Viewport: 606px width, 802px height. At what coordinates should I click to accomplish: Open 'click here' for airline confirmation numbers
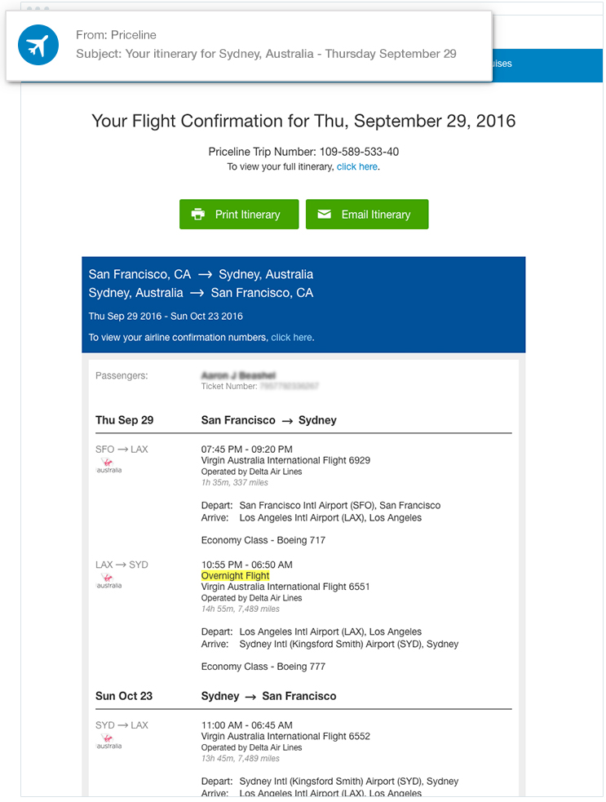(x=291, y=337)
